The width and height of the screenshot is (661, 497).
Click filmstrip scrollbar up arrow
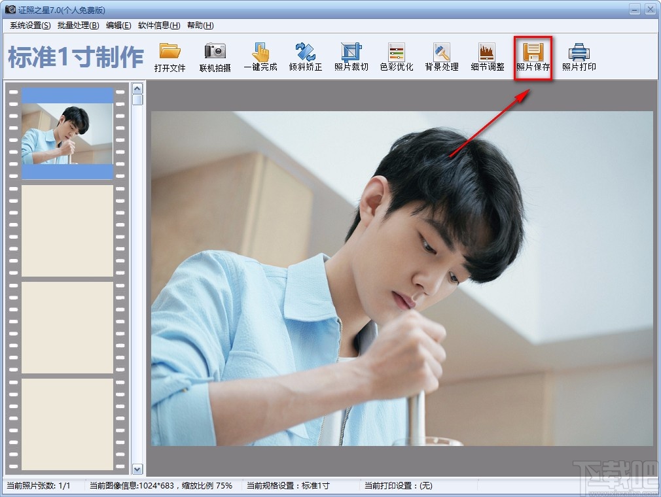(137, 88)
